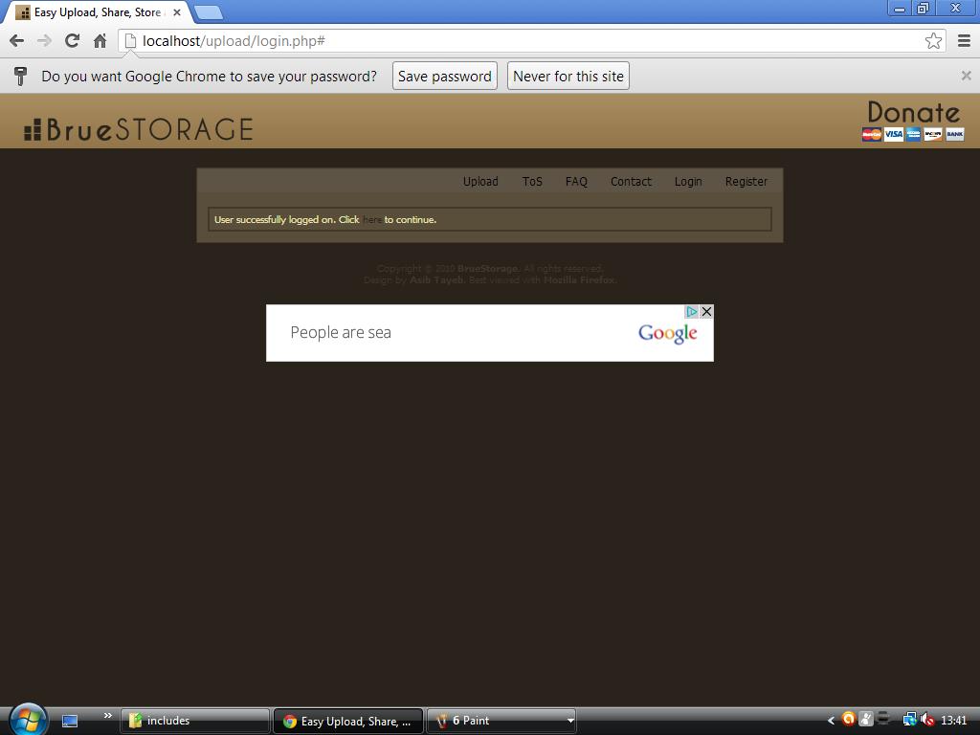Open the Chrome menu hamburger icon
Viewport: 980px width, 735px height.
tap(965, 41)
